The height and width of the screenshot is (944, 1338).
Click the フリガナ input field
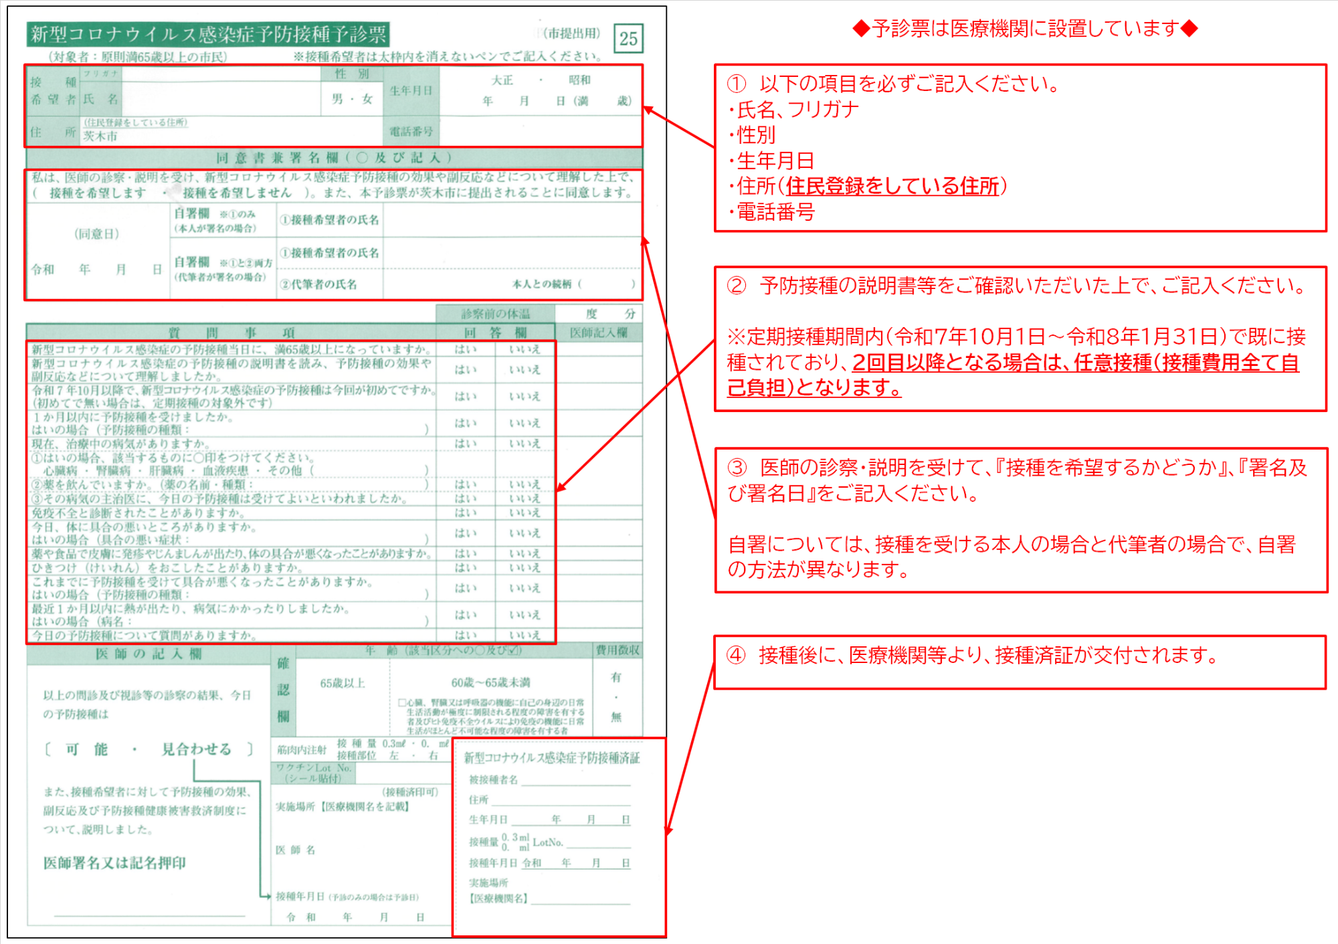click(x=221, y=74)
